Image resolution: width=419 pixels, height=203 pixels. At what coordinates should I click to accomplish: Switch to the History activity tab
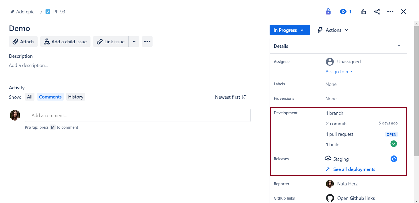(x=75, y=97)
